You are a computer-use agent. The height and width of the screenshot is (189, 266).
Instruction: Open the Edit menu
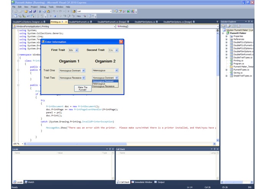pos(20,7)
